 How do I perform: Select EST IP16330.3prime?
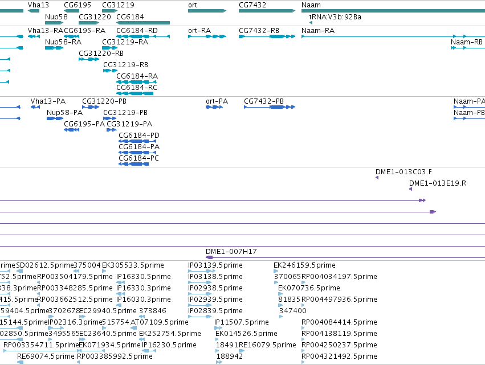coord(120,294)
